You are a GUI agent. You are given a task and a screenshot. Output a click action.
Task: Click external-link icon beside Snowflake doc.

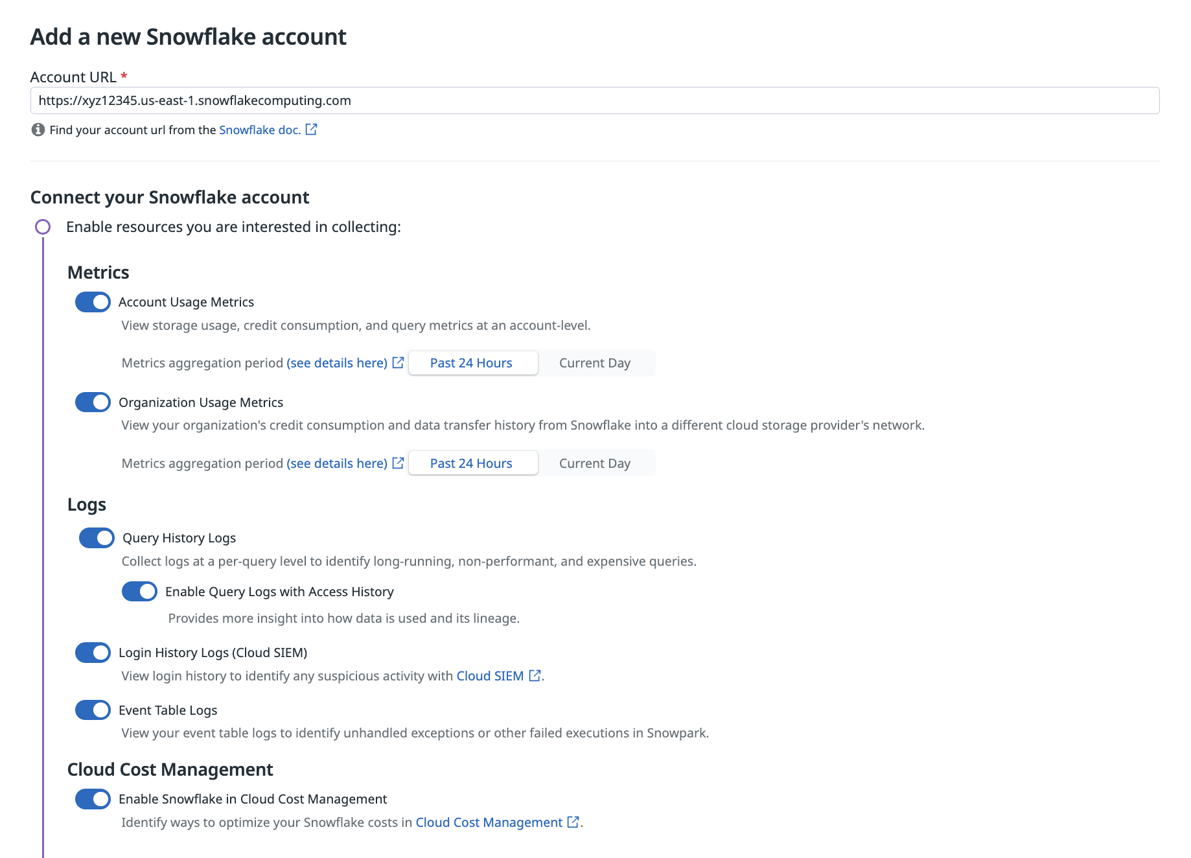pos(311,129)
